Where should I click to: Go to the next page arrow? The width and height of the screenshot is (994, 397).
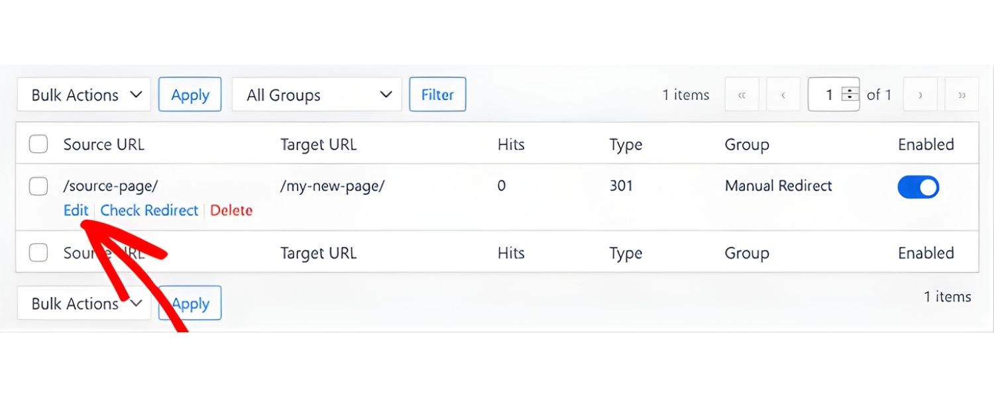920,95
